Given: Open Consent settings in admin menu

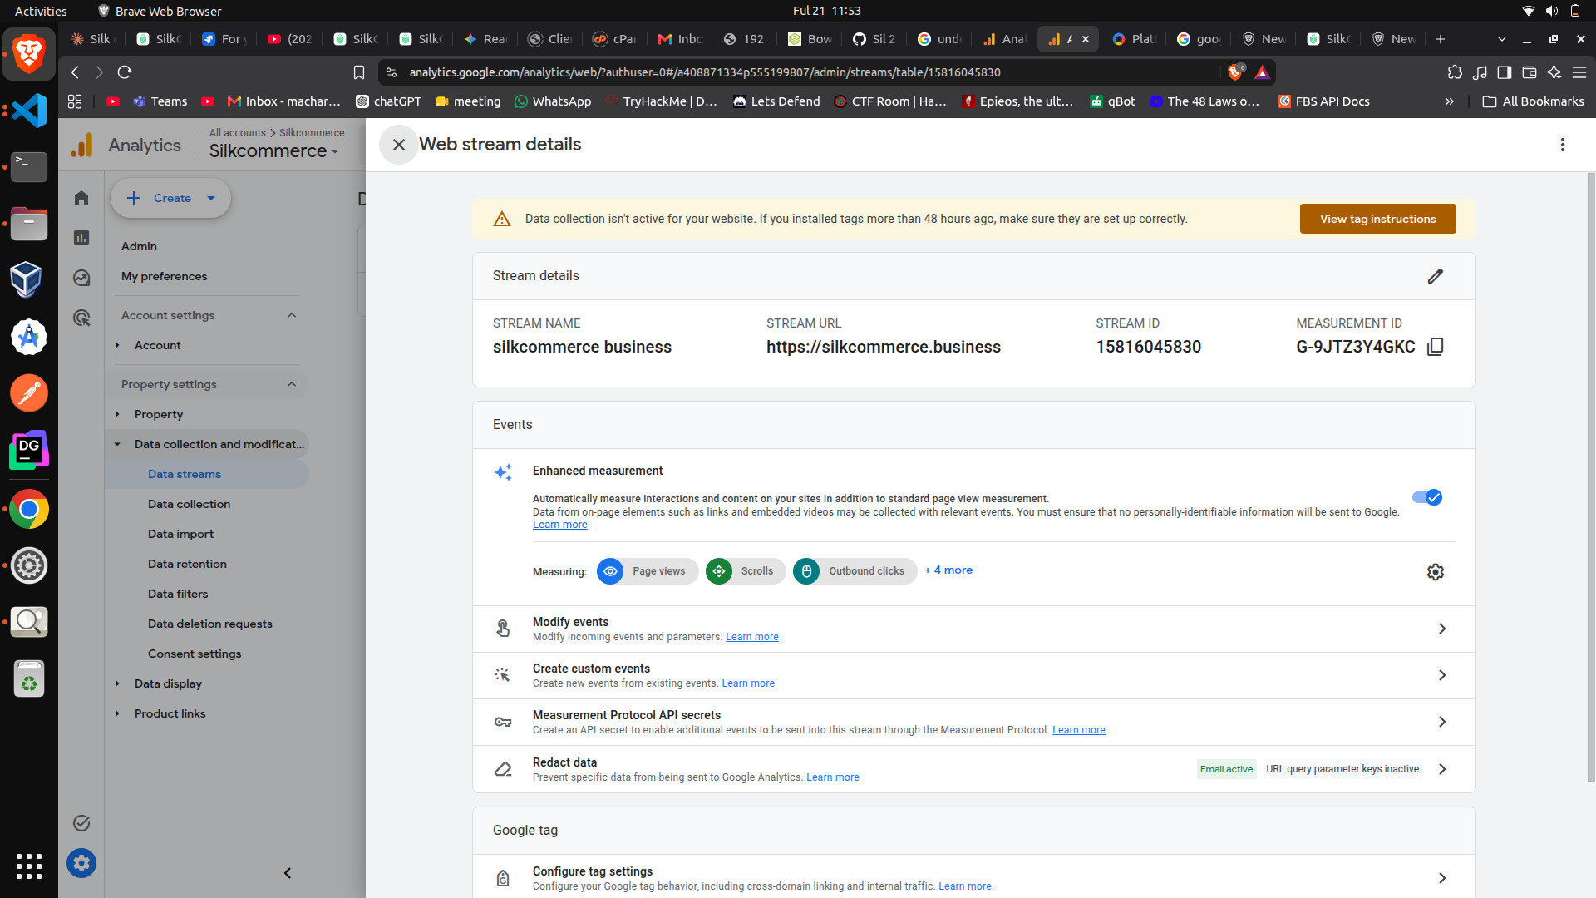Looking at the screenshot, I should 195,654.
